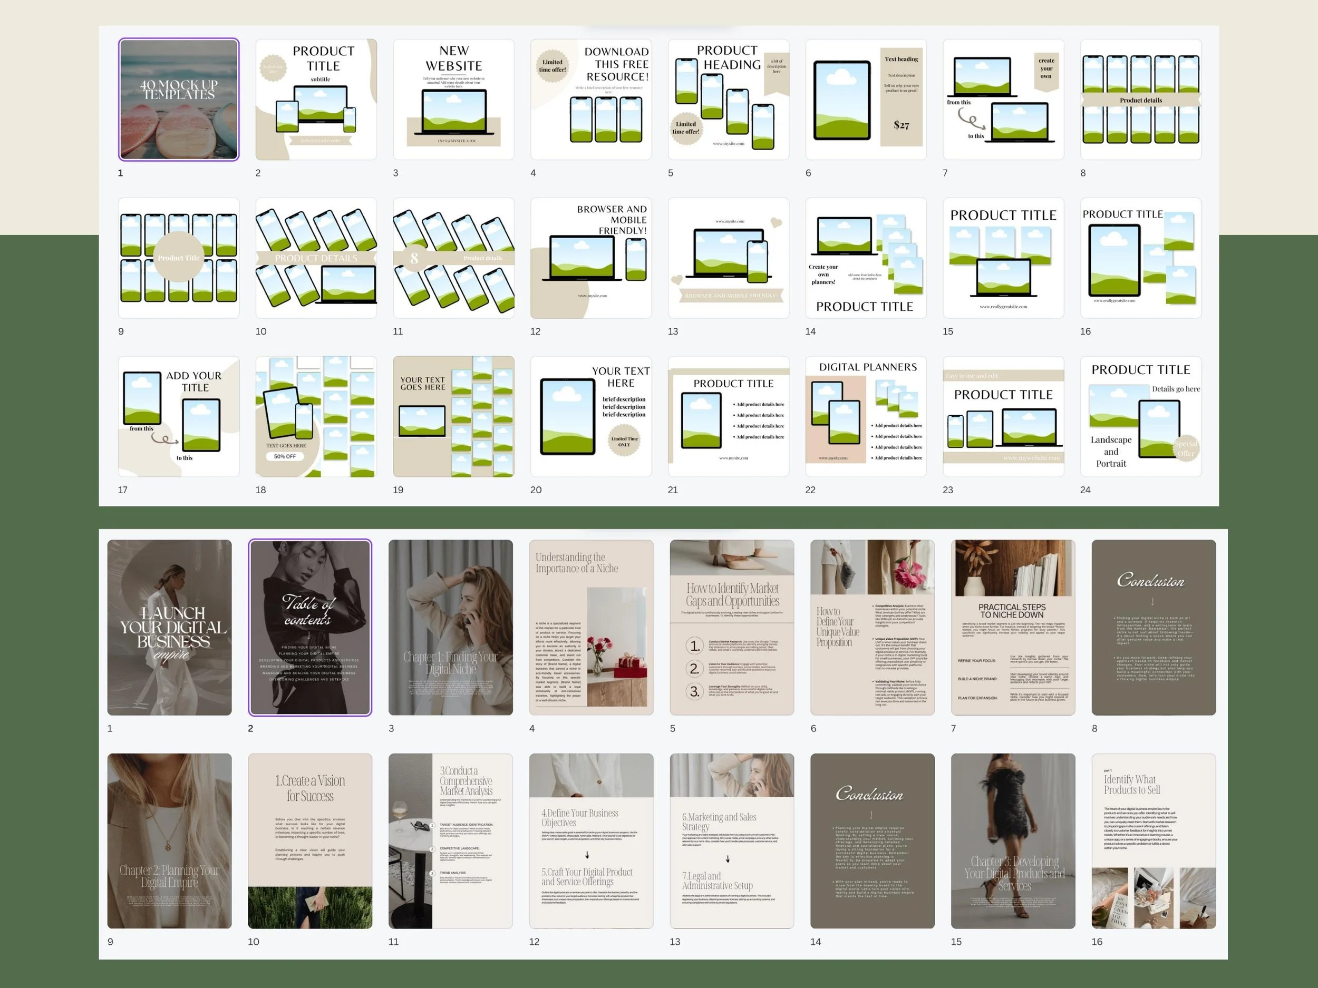Select Product Title bullet list page 21
This screenshot has height=988, width=1318.
point(729,416)
